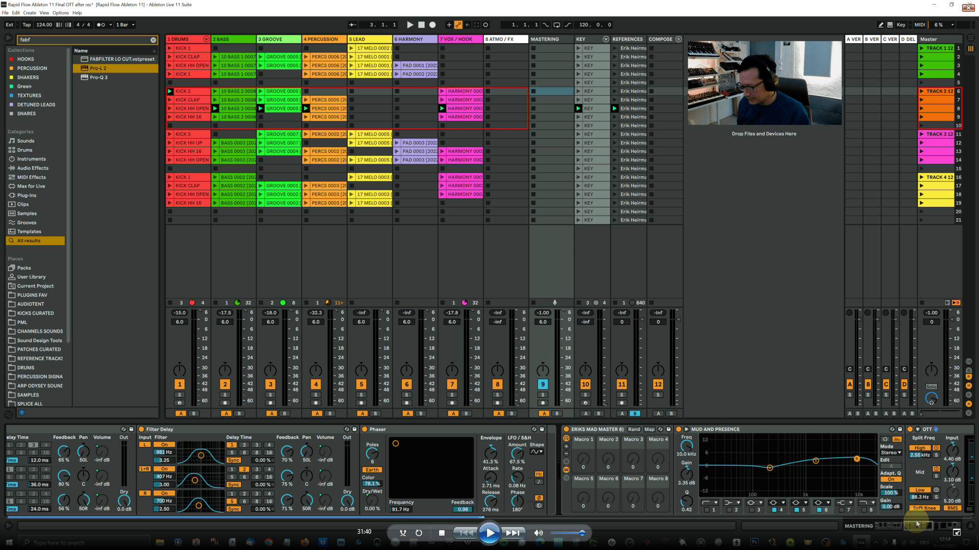Click the browser search field containing fabf
The width and height of the screenshot is (979, 550).
84,39
